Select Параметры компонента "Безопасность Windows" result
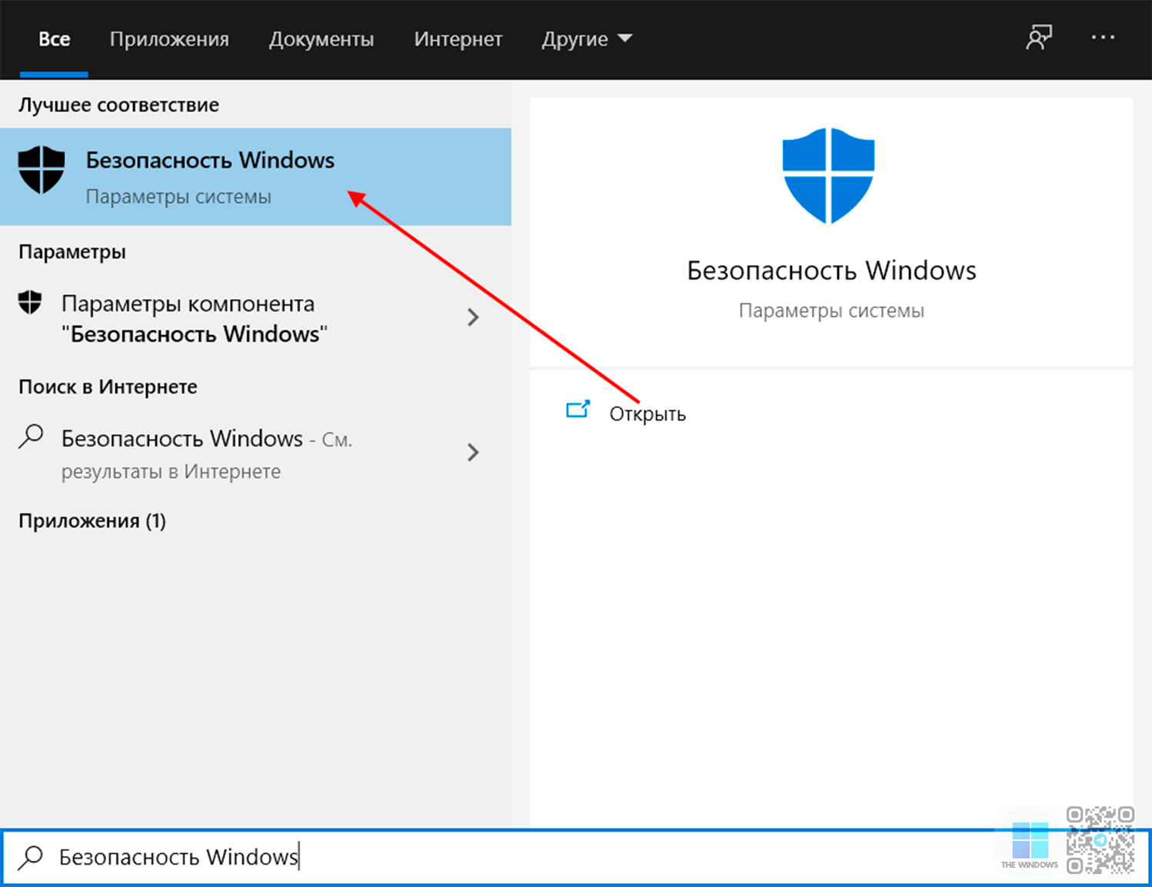 pyautogui.click(x=255, y=318)
